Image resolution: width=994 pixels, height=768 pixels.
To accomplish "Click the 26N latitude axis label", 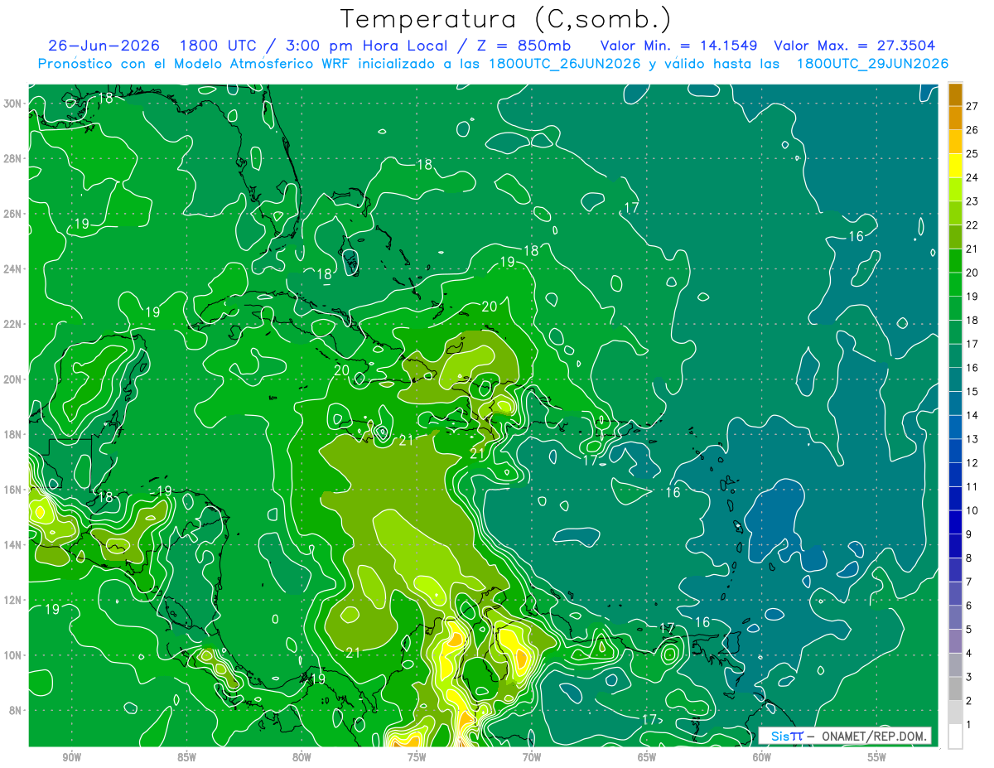I will click(x=12, y=214).
